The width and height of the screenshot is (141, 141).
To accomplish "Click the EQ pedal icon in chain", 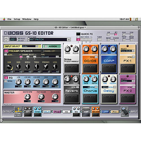I will point(76,112).
